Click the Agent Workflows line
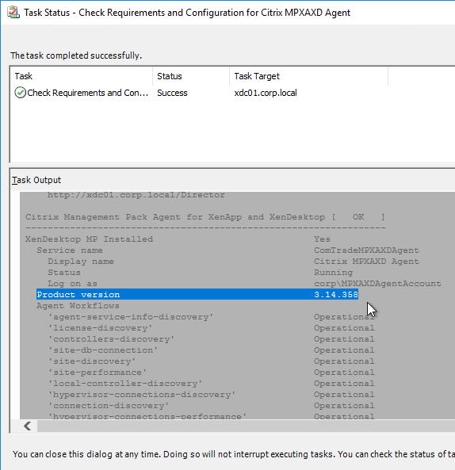Image resolution: width=455 pixels, height=470 pixels. click(78, 305)
